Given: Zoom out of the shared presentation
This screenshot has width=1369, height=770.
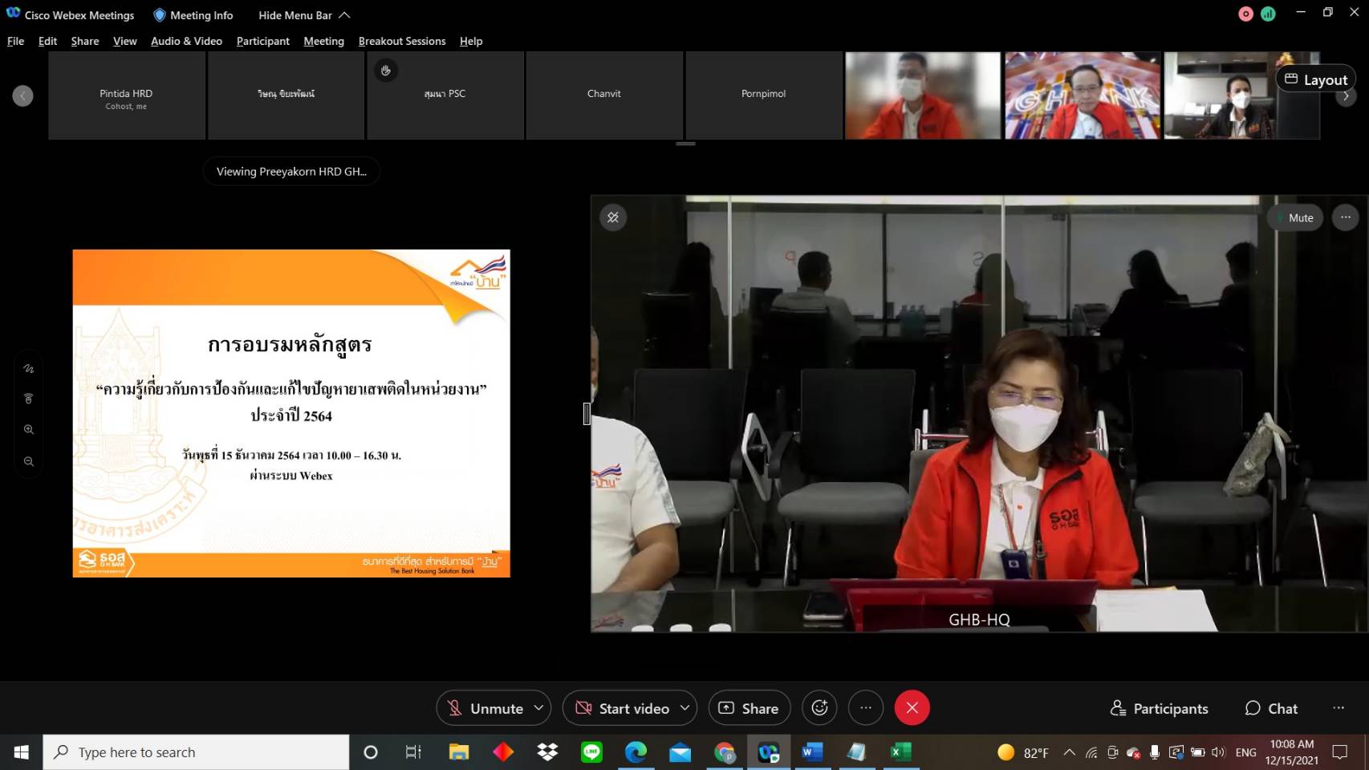Looking at the screenshot, I should click(x=29, y=462).
